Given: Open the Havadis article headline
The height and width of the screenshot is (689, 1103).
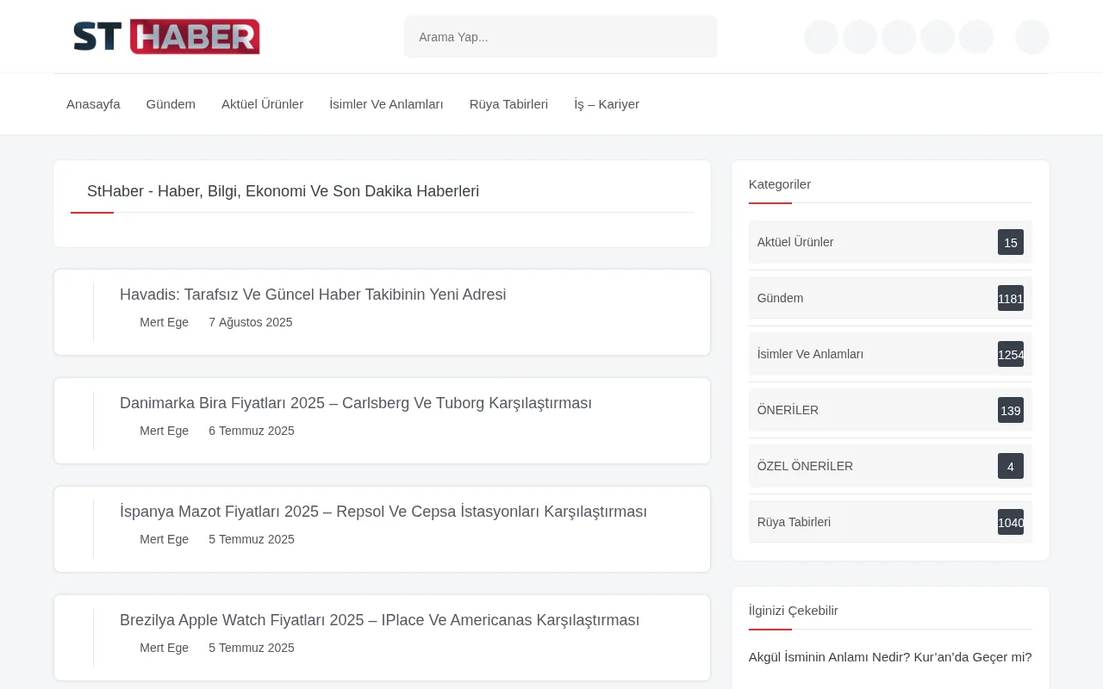Looking at the screenshot, I should coord(313,295).
